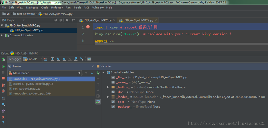Collapse the JND_AviSynthMPC.py project root
This screenshot has width=268, height=128.
tap(2, 26)
